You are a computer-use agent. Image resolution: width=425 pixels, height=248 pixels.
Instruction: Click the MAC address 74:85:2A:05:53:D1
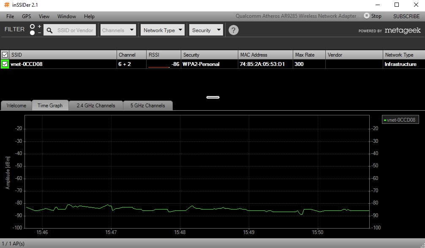coord(262,64)
